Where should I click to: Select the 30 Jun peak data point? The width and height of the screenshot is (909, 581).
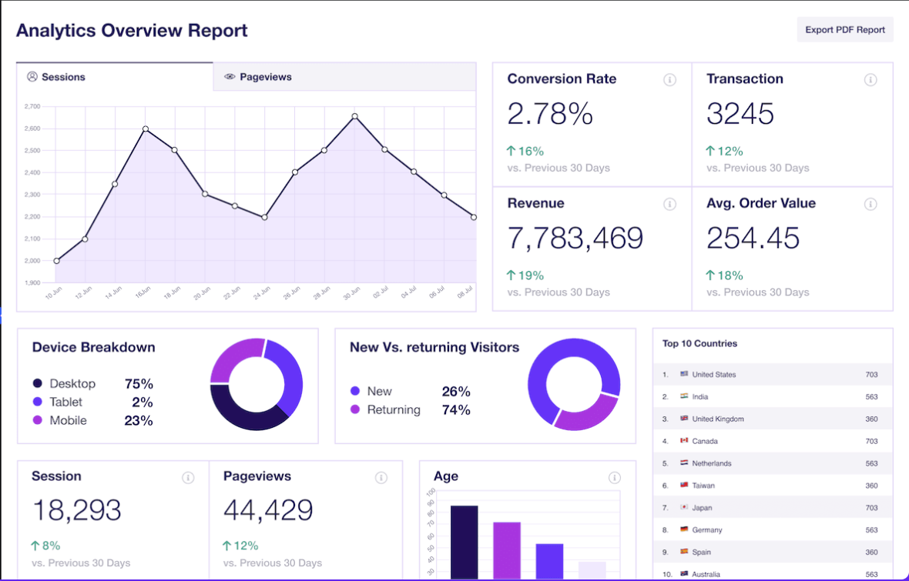[355, 116]
